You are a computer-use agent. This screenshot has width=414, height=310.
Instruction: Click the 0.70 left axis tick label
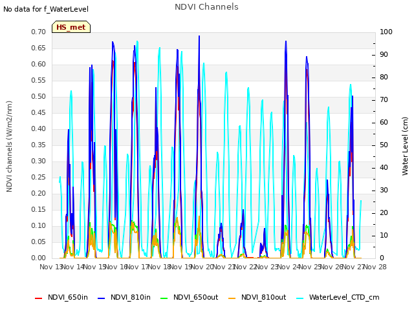click(x=38, y=32)
